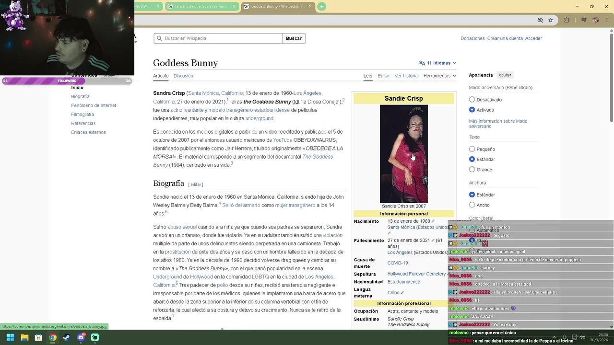The image size is (614, 345).
Task: Open the Editar tab
Action: click(x=384, y=76)
